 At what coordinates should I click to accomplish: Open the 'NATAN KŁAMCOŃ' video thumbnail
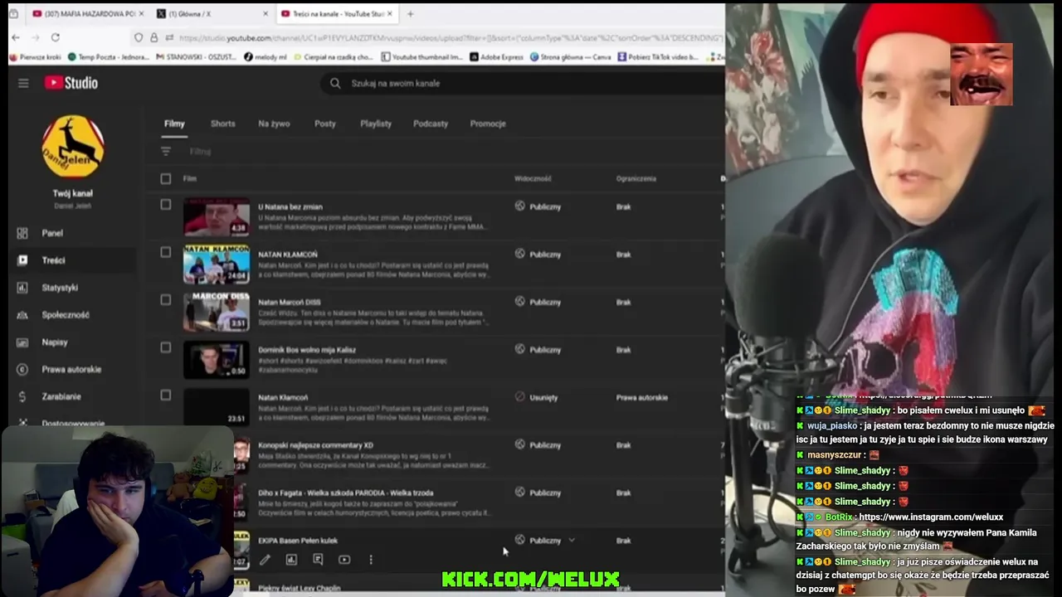(217, 264)
